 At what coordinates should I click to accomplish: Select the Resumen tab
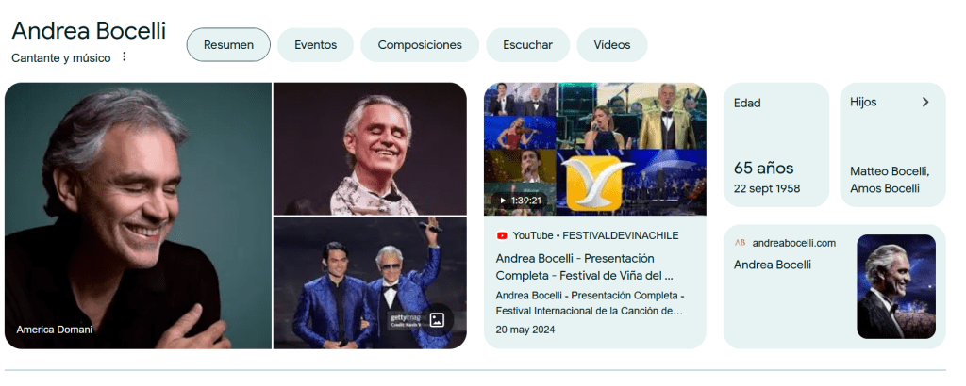(x=228, y=45)
